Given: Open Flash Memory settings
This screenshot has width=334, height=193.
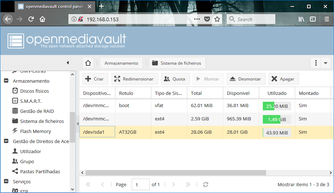Looking at the screenshot, I should pos(32,131).
